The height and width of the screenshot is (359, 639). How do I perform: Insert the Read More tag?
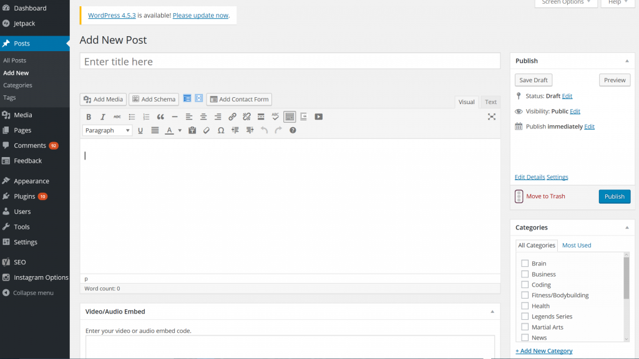[261, 117]
